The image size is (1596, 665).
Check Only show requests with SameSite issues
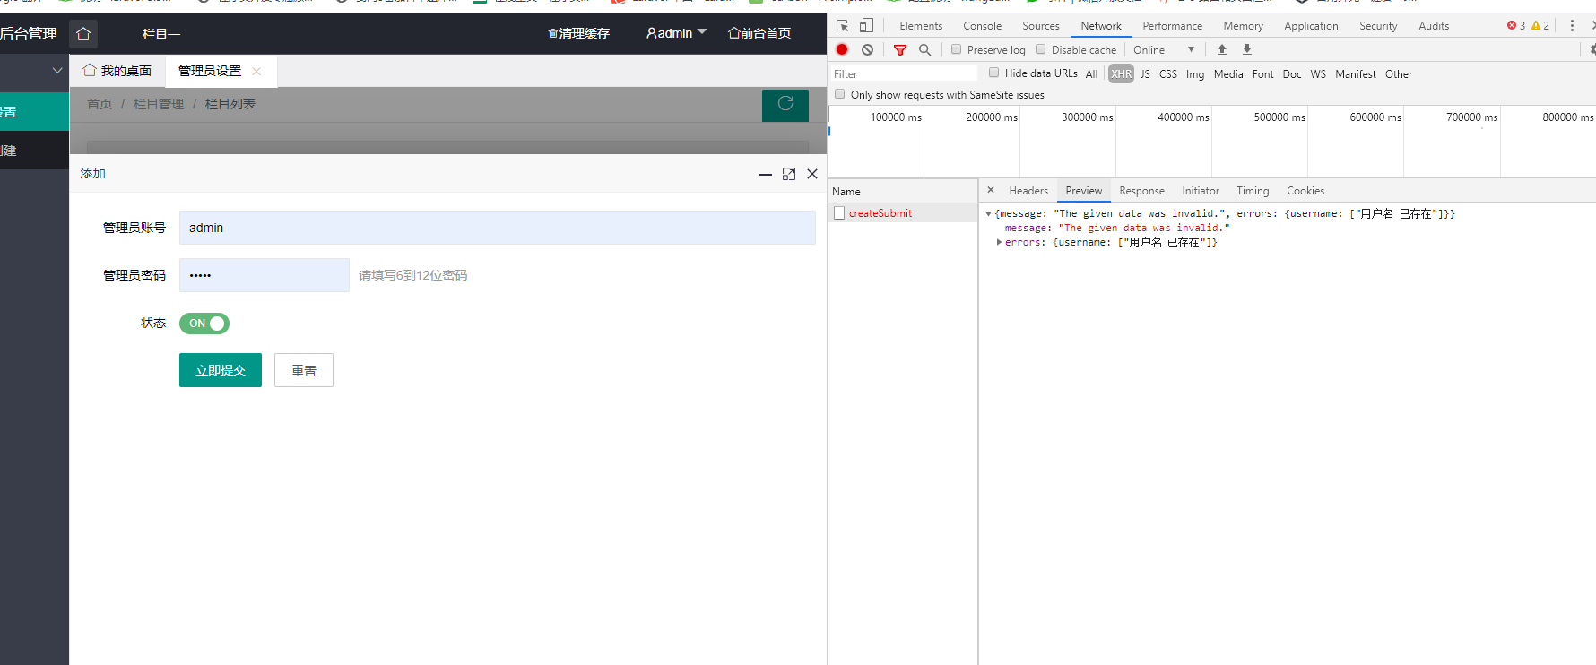coord(839,94)
